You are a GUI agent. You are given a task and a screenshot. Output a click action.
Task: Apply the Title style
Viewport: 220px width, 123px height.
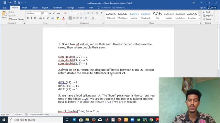[x=157, y=16]
